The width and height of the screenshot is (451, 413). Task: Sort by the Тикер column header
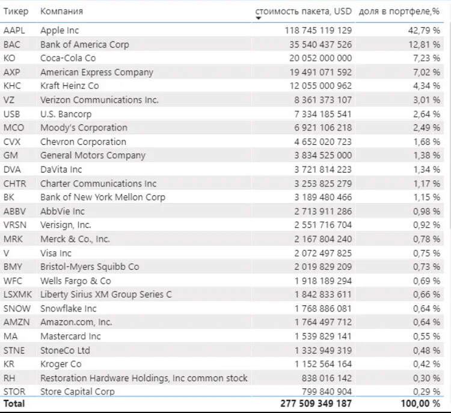16,11
